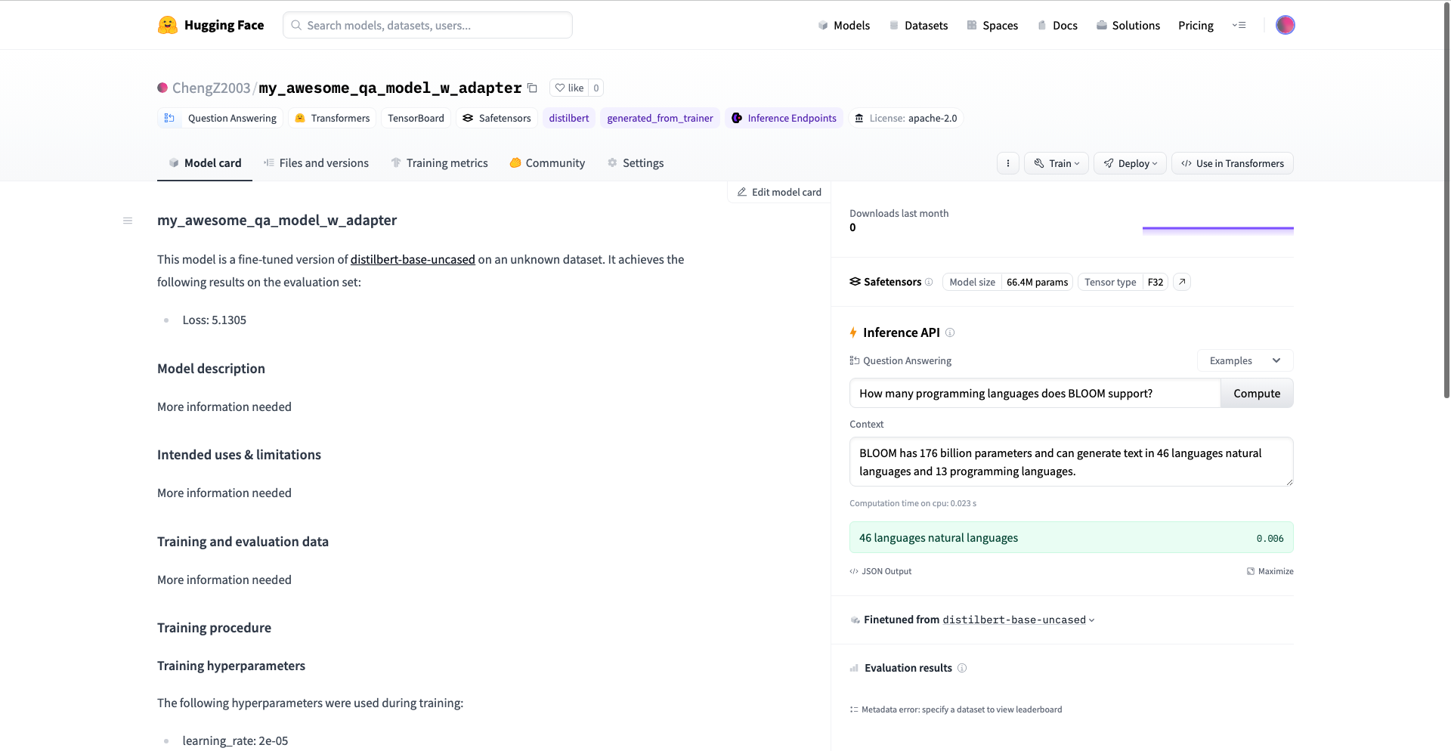
Task: Copy model name with clipboard icon
Action: (x=532, y=88)
